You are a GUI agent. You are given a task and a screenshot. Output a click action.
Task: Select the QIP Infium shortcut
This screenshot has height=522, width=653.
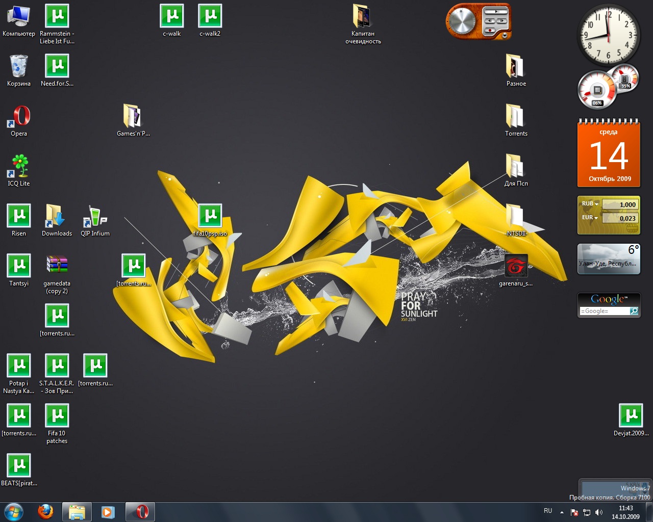tap(94, 219)
